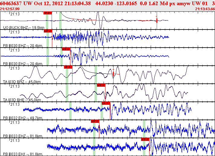The width and height of the screenshot is (215, 156).
Task: Click the iPd1 pick flag on UO BUCK trace
Action: pos(48,13)
